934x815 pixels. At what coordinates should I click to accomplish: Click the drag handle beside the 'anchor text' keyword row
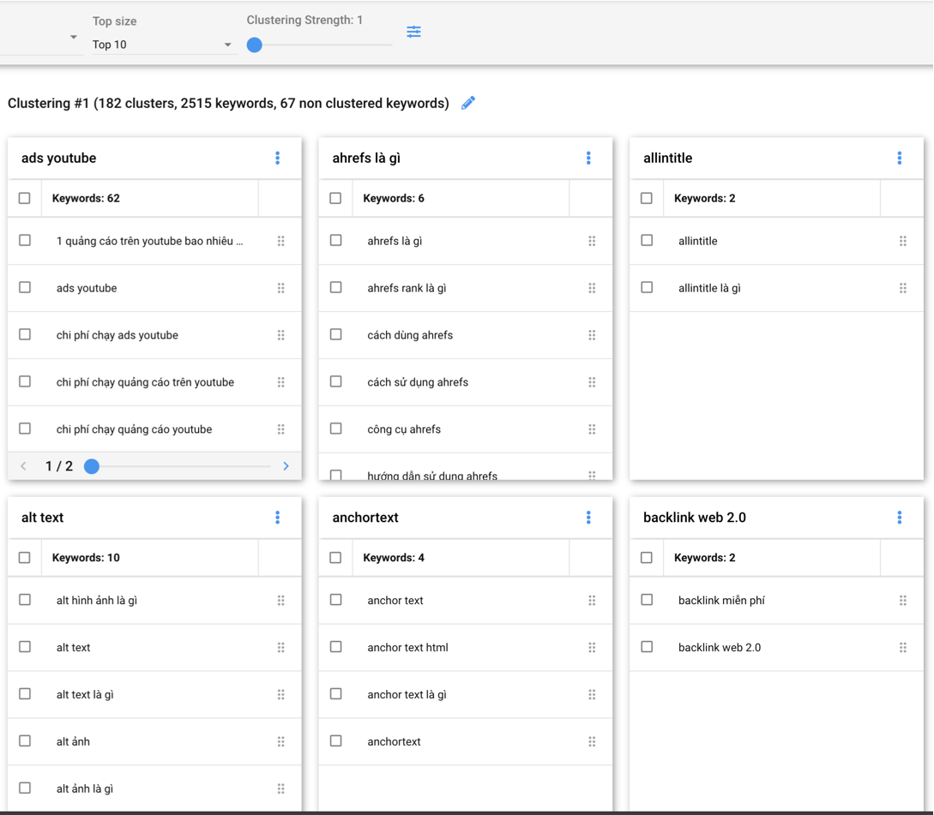tap(592, 600)
